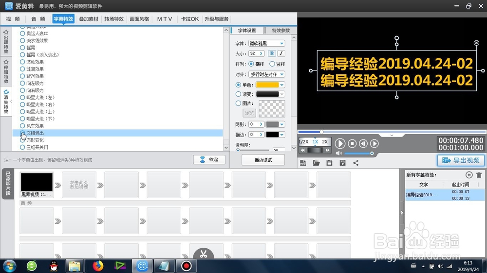
Task: Click rewind speed arrow
Action: [303, 150]
